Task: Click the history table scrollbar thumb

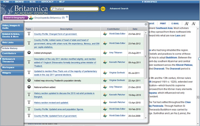Action: pyautogui.click(x=146, y=56)
